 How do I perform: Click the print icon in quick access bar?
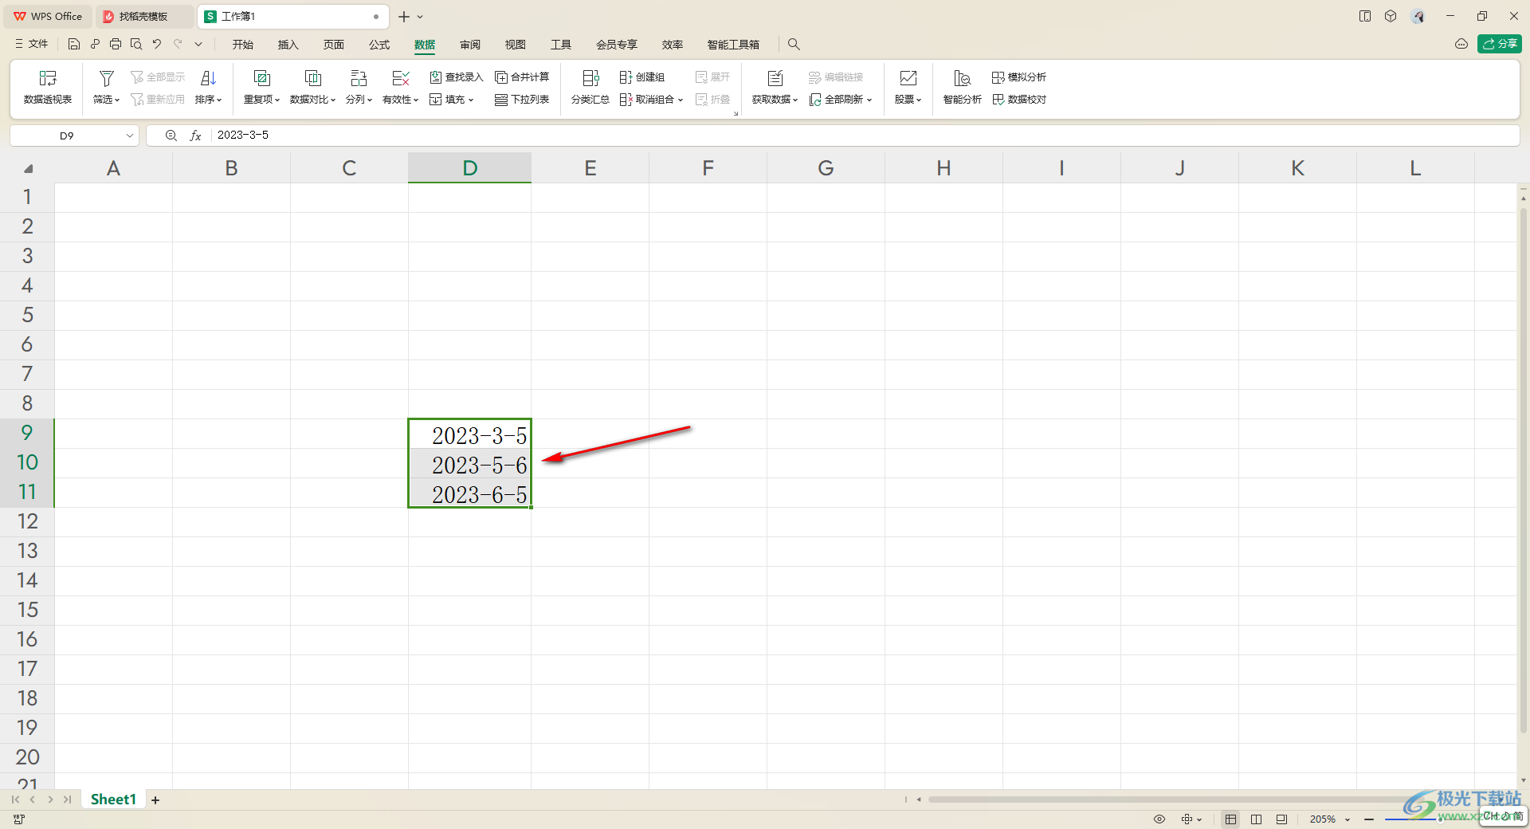point(116,44)
